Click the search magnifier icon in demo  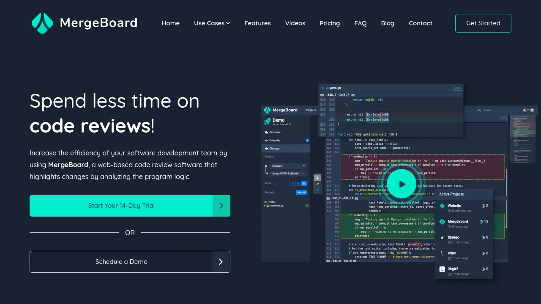pyautogui.click(x=480, y=110)
